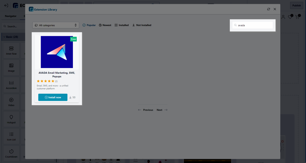This screenshot has width=306, height=163.
Task: Open the shopping cart icon in the preview header
Action: [297, 17]
